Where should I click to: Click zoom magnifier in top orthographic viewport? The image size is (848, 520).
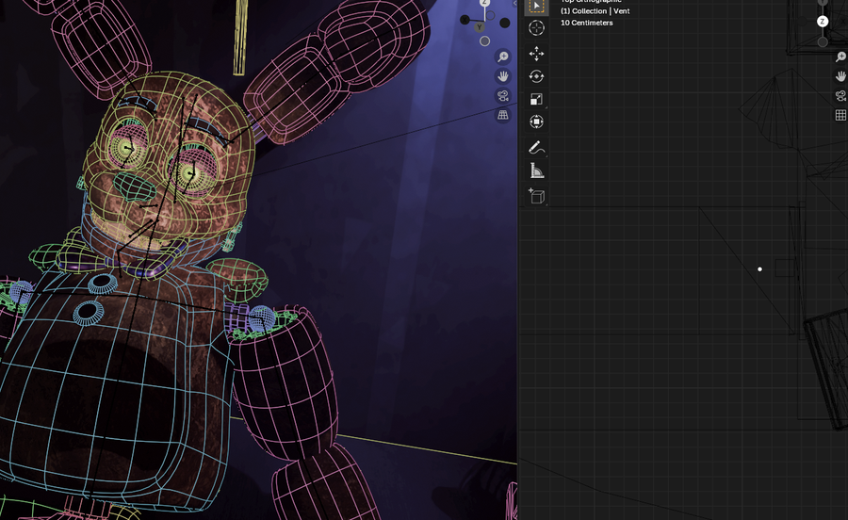click(x=841, y=57)
